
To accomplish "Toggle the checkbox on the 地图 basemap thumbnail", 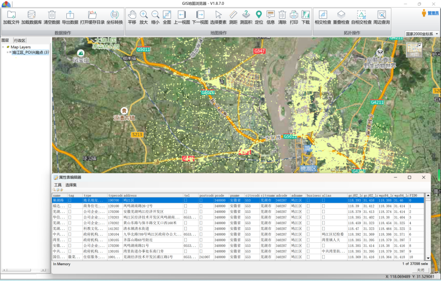I will [x=420, y=45].
